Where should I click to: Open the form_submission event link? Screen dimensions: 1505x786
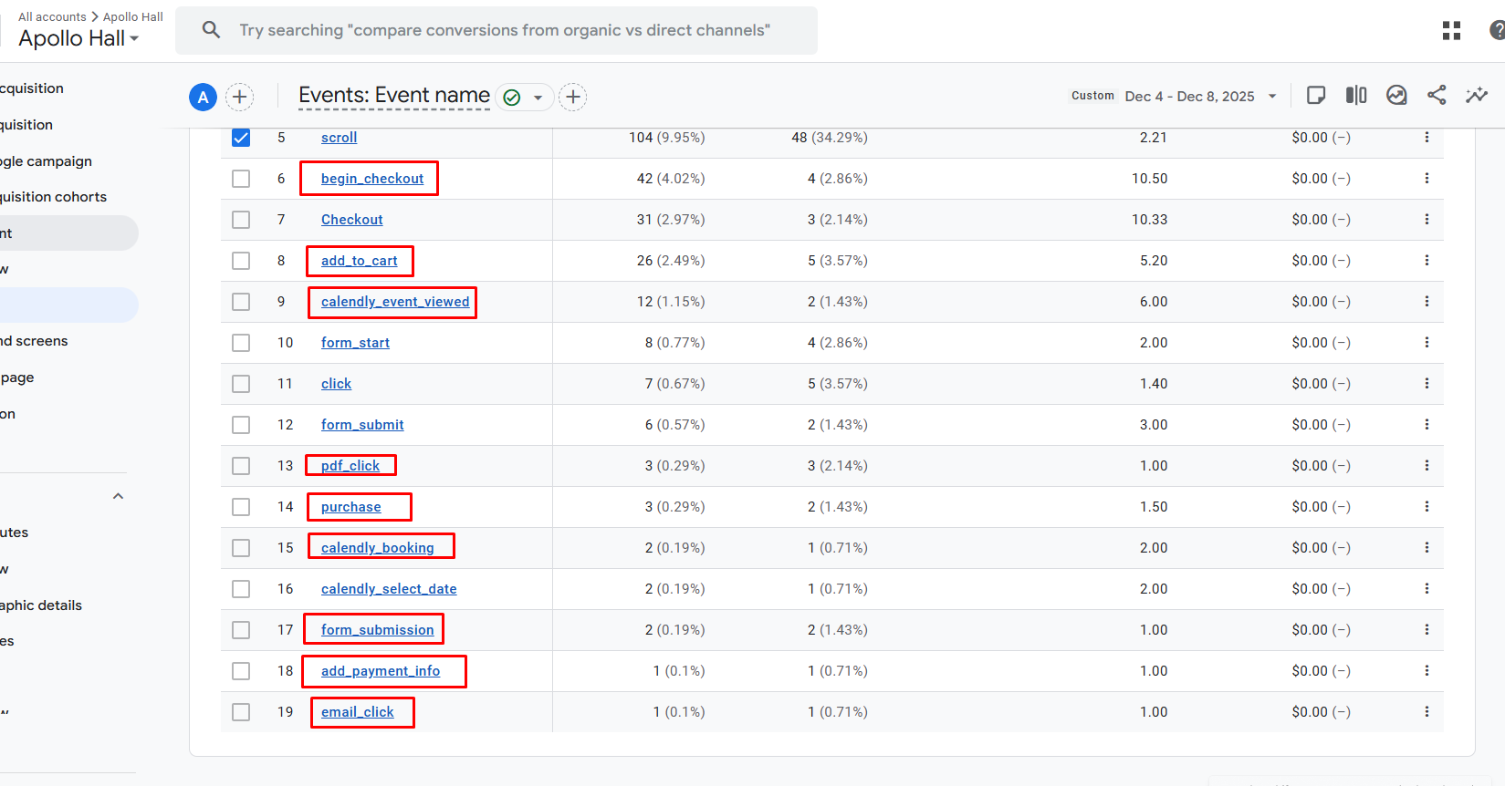coord(378,630)
